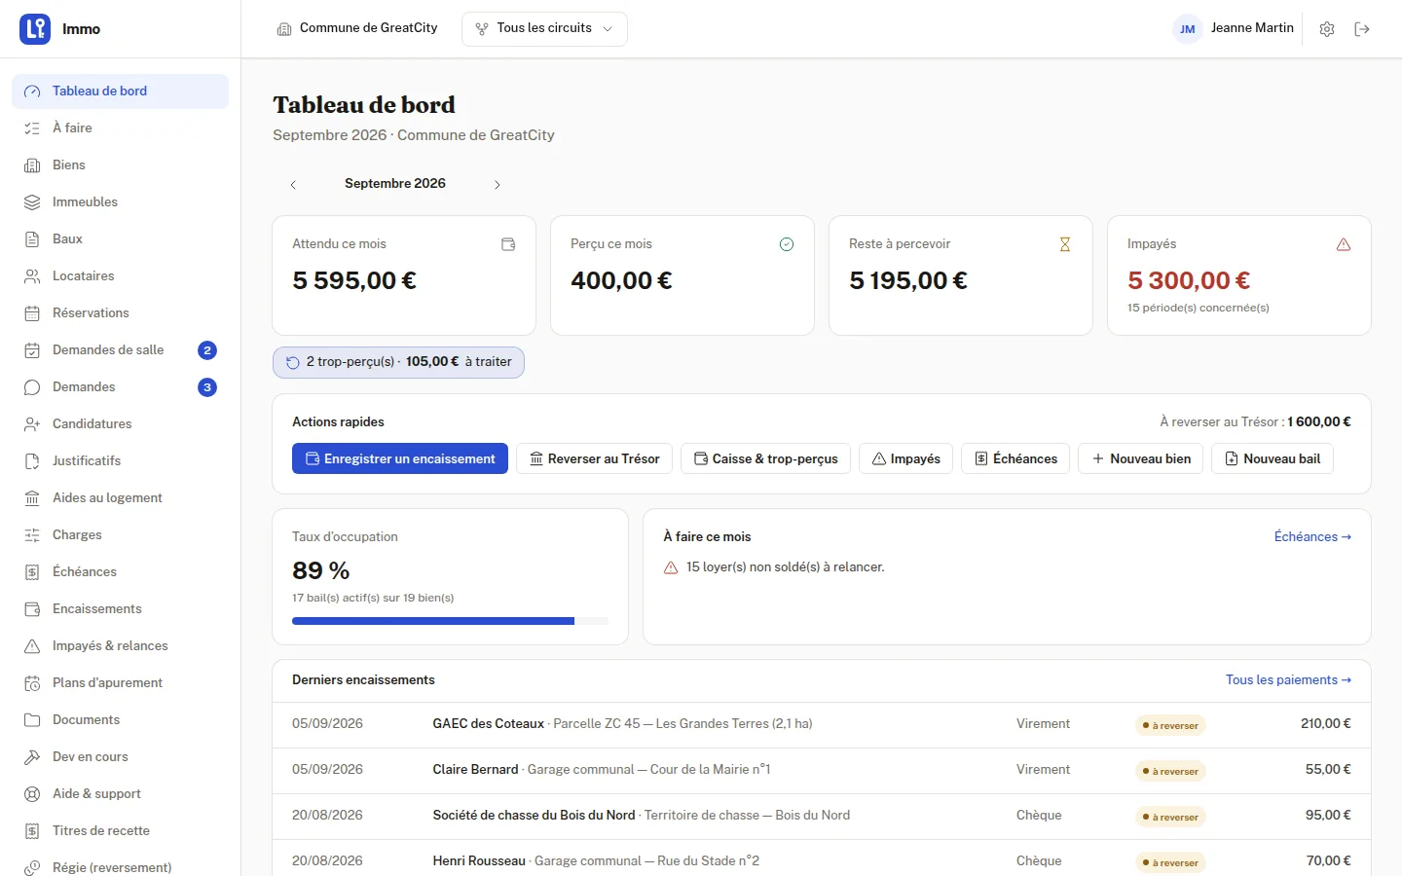Open Encaissements in the sidebar
The image size is (1402, 876).
pos(120,609)
